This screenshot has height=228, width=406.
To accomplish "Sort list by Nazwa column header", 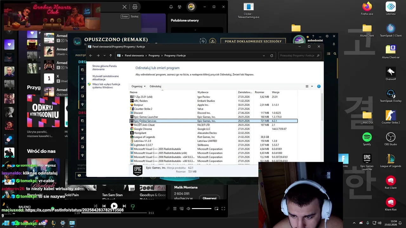I will 163,92.
